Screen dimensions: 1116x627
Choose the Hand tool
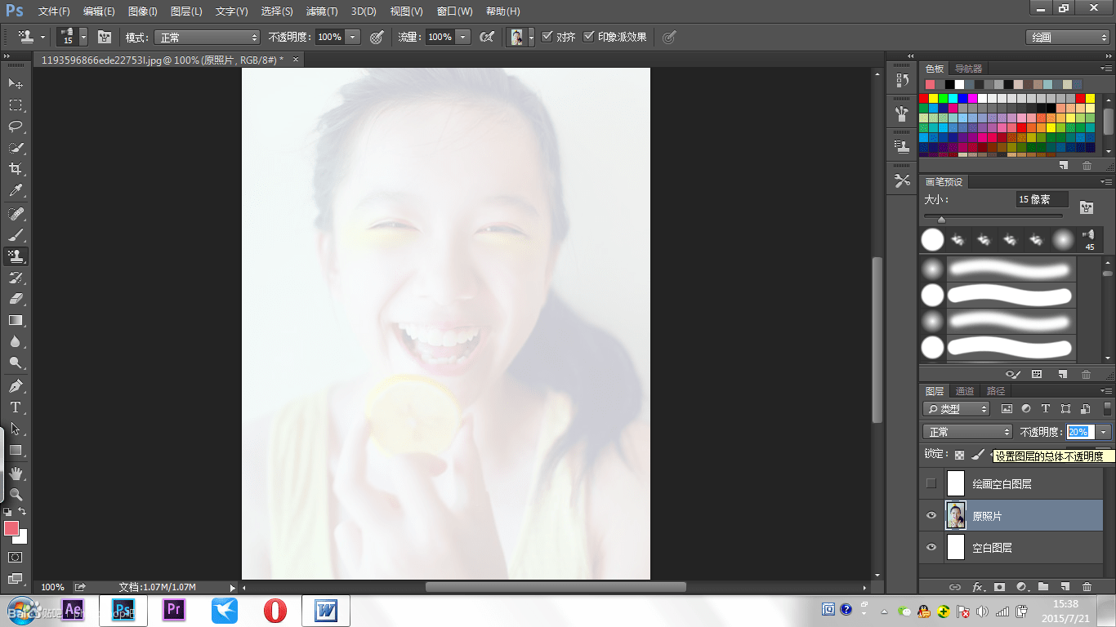[x=15, y=473]
